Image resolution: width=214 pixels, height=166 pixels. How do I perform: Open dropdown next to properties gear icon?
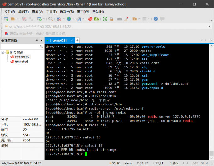[44, 19]
